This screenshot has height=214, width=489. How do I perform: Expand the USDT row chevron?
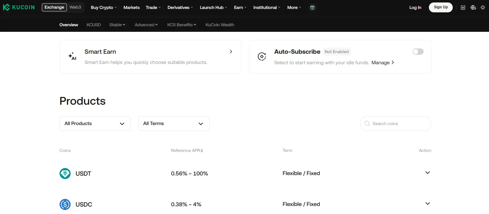click(x=428, y=173)
